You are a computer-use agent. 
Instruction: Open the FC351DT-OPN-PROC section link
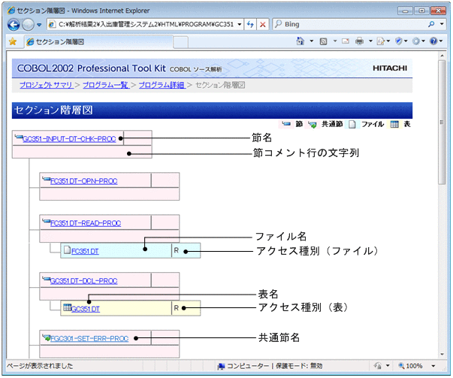(x=84, y=181)
